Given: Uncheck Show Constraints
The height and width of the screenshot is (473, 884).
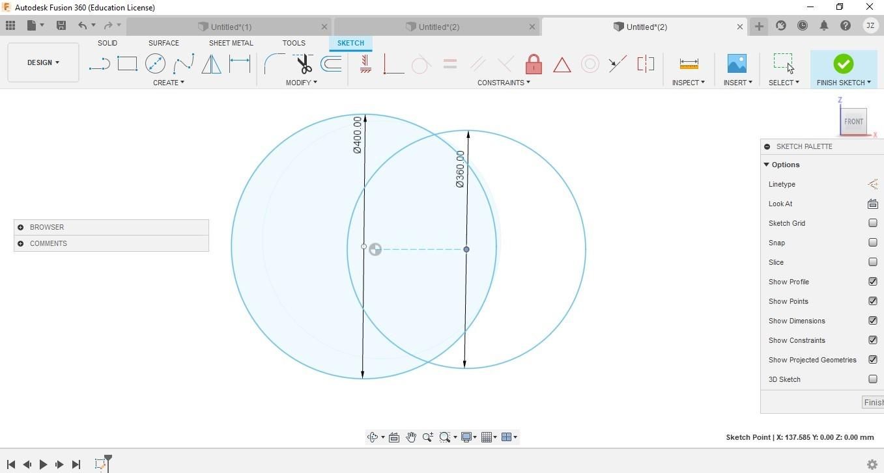Looking at the screenshot, I should (x=873, y=340).
